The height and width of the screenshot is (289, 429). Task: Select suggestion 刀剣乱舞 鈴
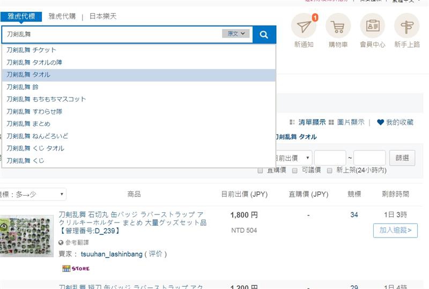[x=138, y=87]
